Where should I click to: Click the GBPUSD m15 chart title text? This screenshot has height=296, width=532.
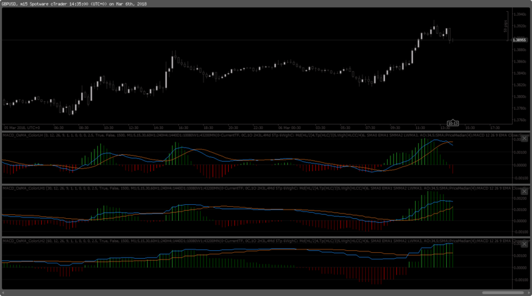(x=73, y=4)
